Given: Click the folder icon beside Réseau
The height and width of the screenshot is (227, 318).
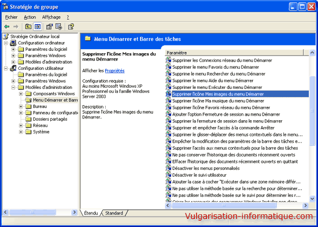Looking at the screenshot, I should (x=28, y=125).
